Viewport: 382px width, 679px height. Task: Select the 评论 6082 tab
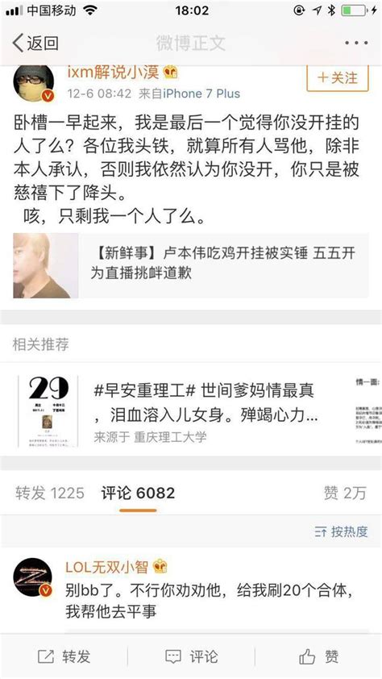[x=138, y=493]
